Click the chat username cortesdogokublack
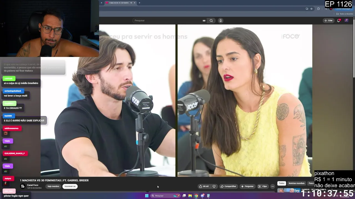 coord(13,91)
